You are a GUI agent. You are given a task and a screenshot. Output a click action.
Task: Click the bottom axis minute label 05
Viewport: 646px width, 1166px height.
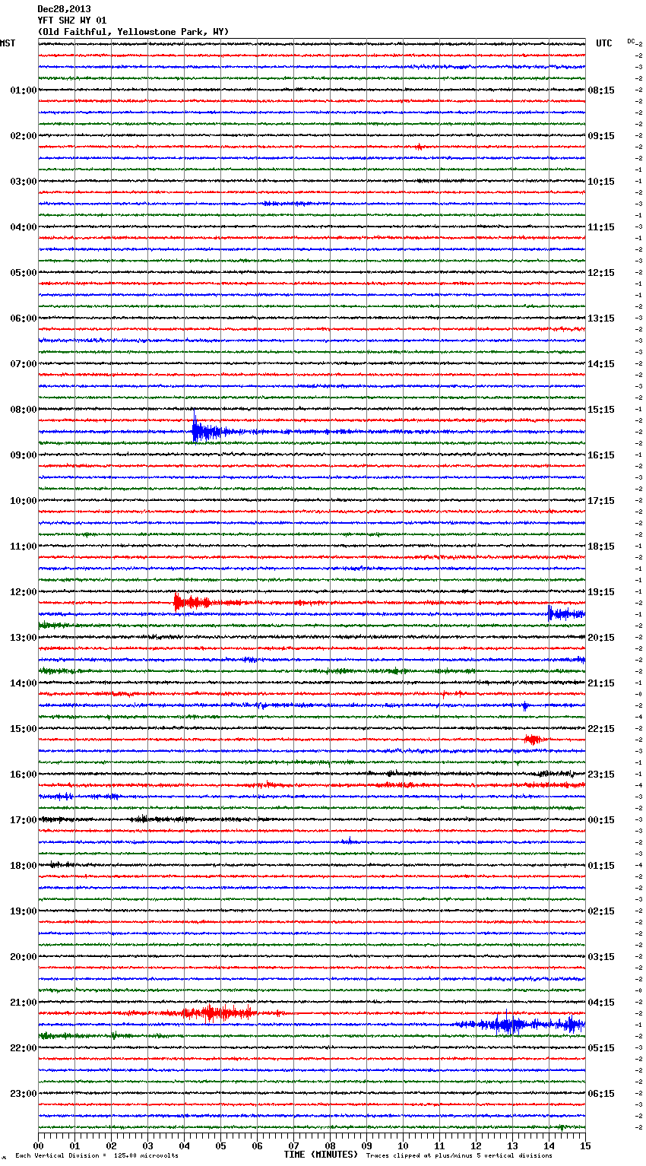[221, 1145]
